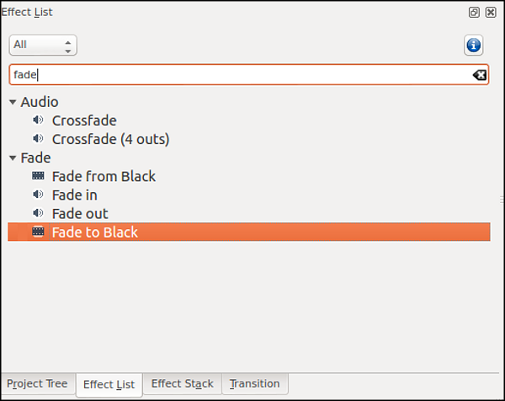Screen dimensions: 505x401
Task: Clear the search field text
Action: [x=479, y=75]
